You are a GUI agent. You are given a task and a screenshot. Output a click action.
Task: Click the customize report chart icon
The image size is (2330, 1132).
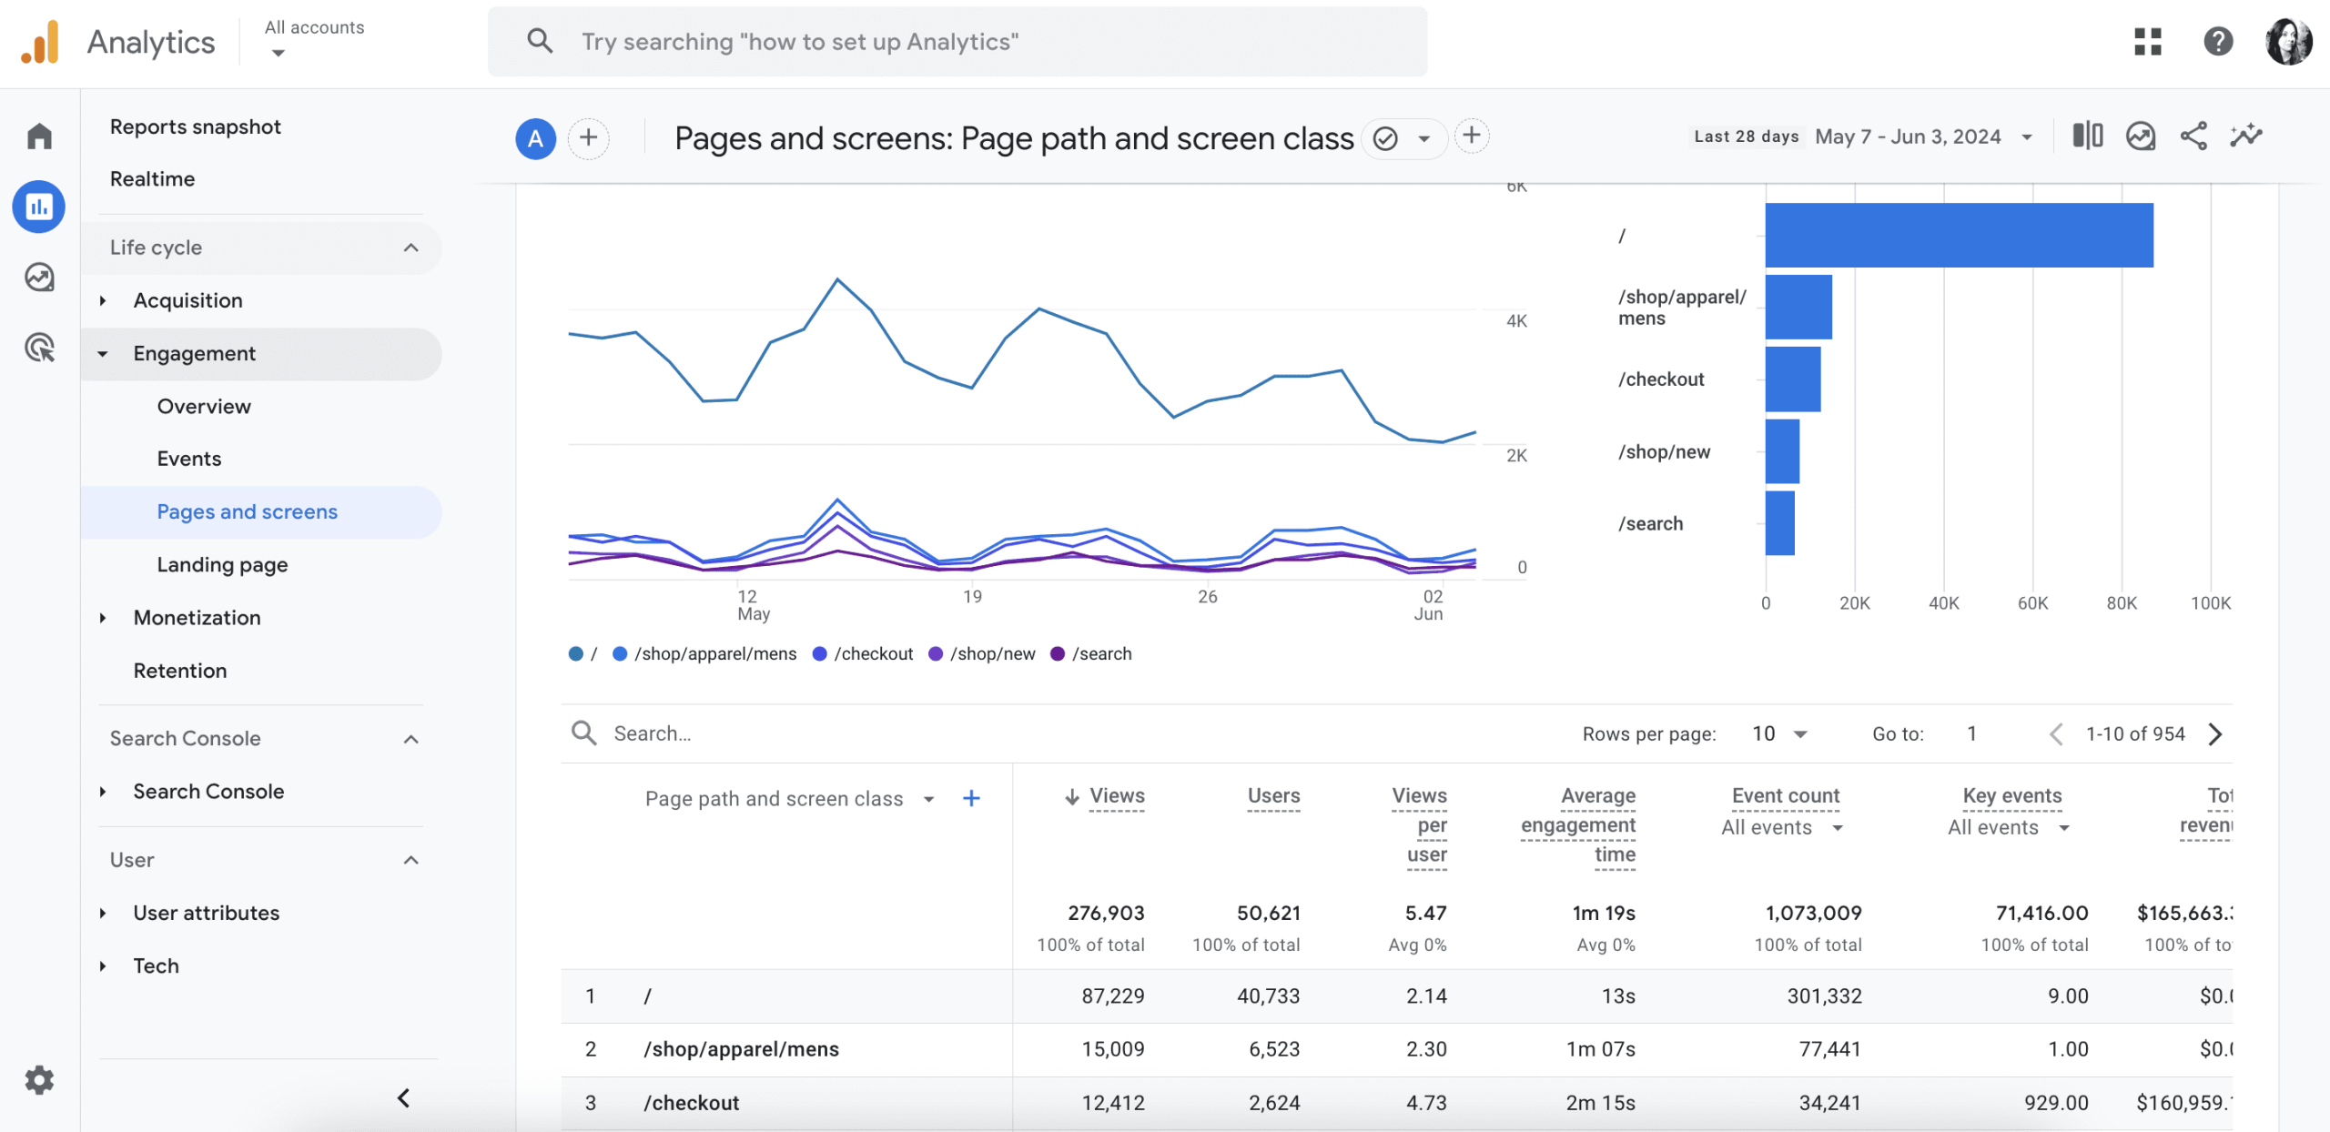coord(2141,136)
